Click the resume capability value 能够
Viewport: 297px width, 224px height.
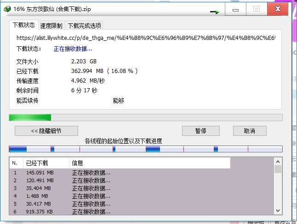tap(118, 101)
